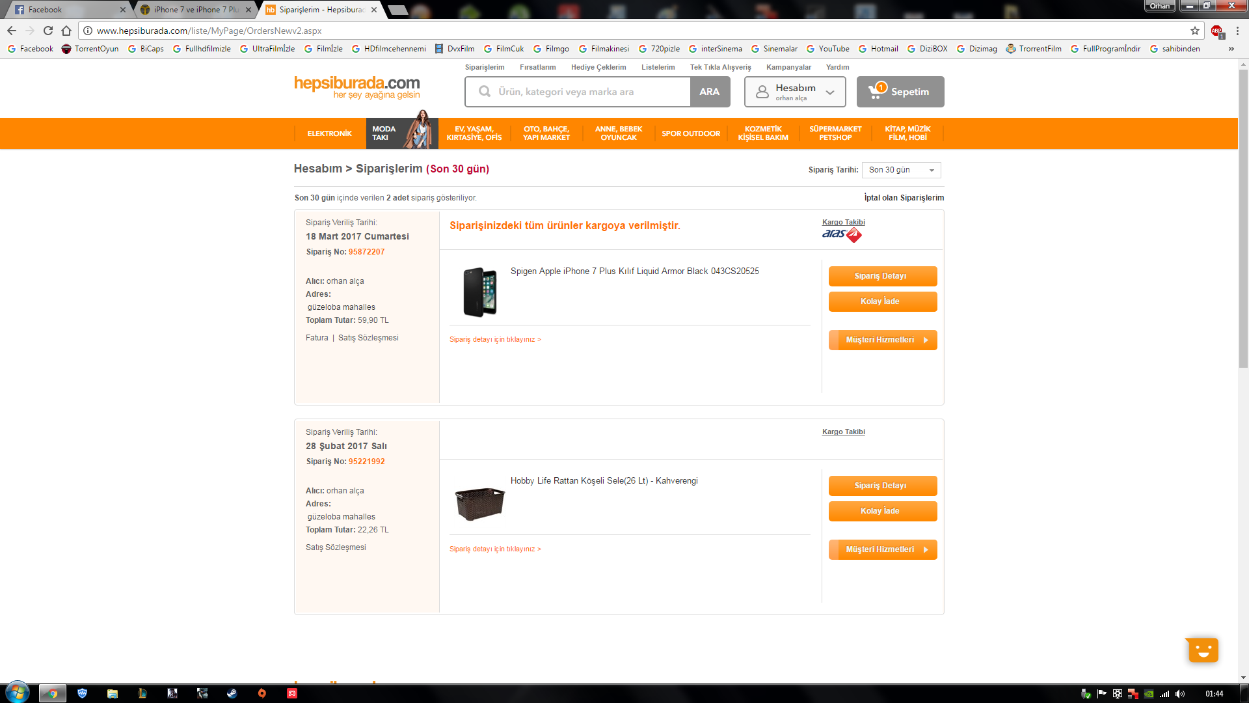Open Steam from the taskbar
The height and width of the screenshot is (703, 1249).
click(232, 693)
